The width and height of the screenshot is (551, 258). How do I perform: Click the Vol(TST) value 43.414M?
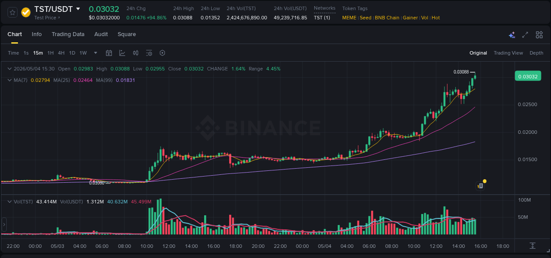46,202
